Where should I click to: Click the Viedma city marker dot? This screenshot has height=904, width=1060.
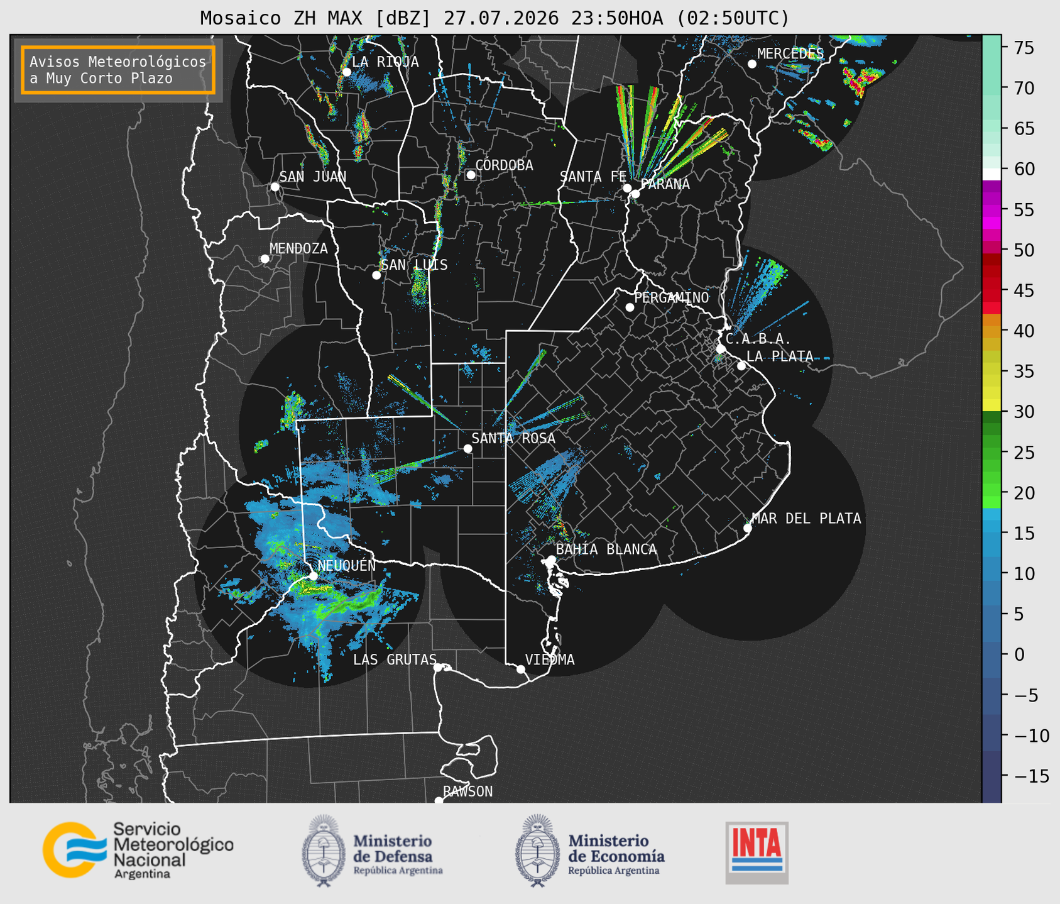(x=521, y=669)
